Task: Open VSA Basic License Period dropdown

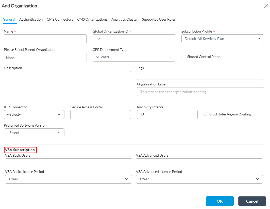Action: [68, 179]
